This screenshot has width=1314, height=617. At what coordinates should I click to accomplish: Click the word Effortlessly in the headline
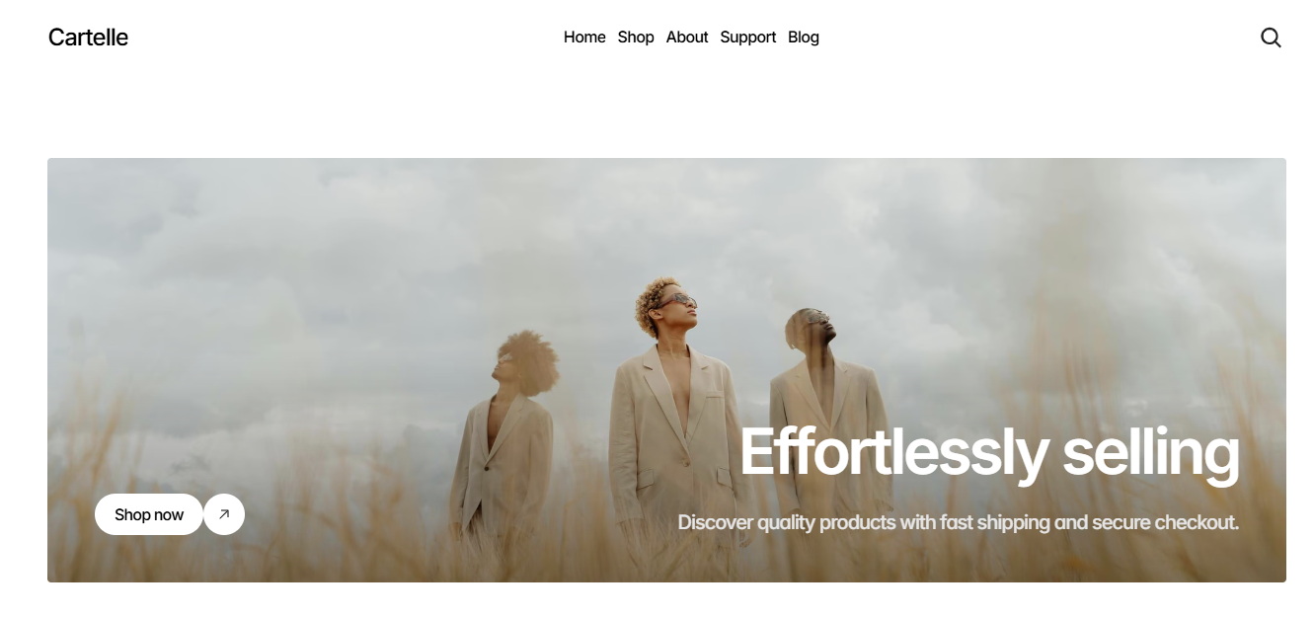893,453
